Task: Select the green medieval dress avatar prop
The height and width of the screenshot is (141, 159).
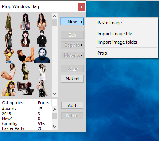Action: [8, 22]
